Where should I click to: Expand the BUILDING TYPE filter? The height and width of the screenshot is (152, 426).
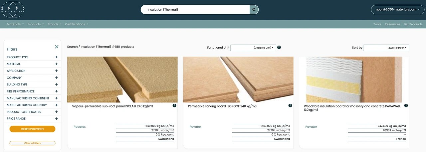tap(57, 84)
